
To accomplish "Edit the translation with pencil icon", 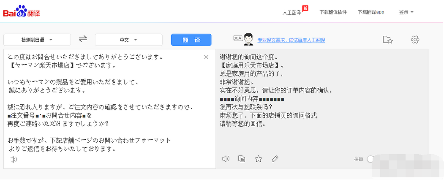I will click(x=275, y=159).
